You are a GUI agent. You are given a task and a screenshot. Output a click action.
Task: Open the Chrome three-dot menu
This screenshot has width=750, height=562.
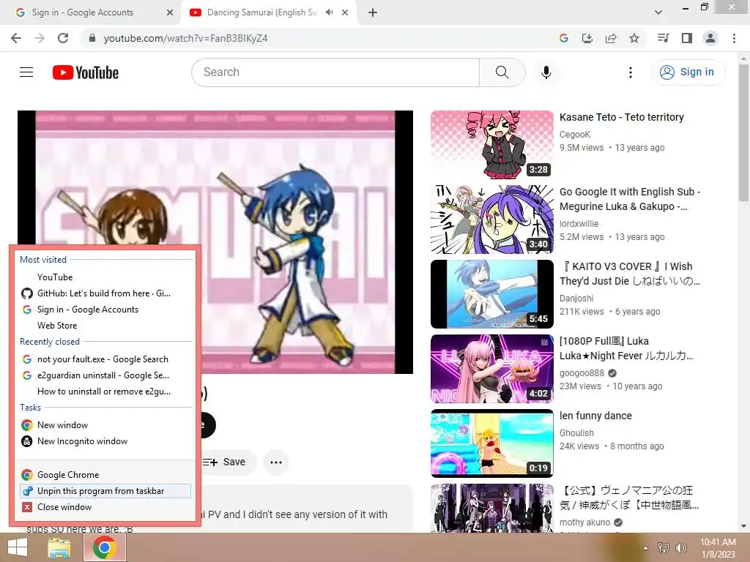click(734, 38)
